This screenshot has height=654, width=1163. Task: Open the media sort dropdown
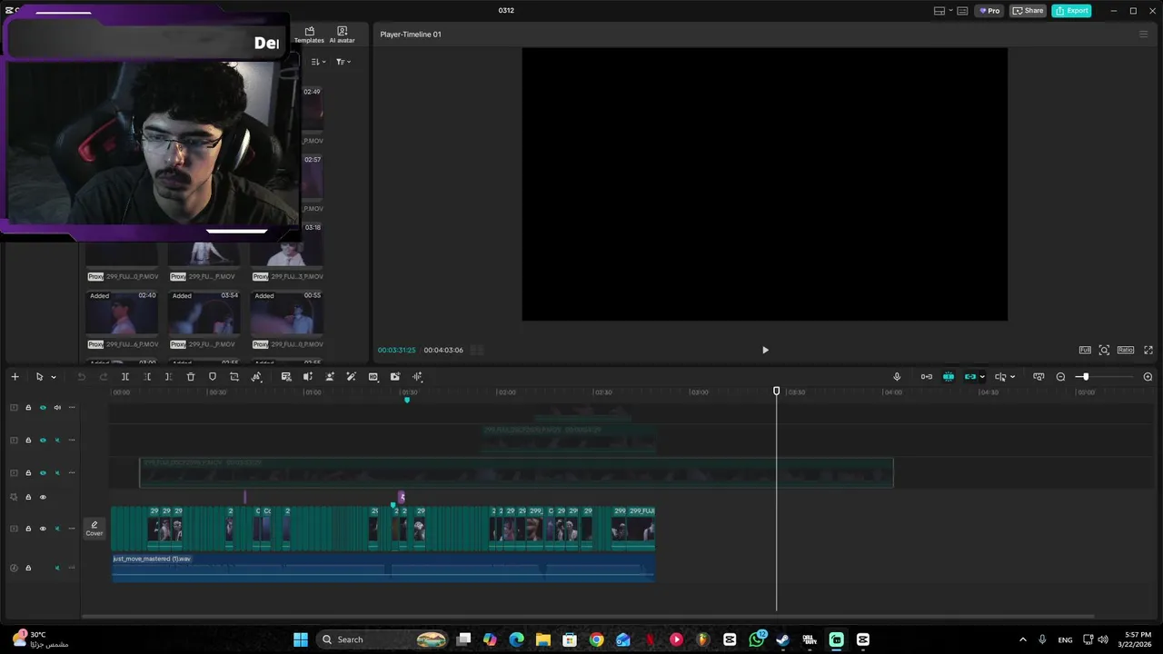(318, 62)
